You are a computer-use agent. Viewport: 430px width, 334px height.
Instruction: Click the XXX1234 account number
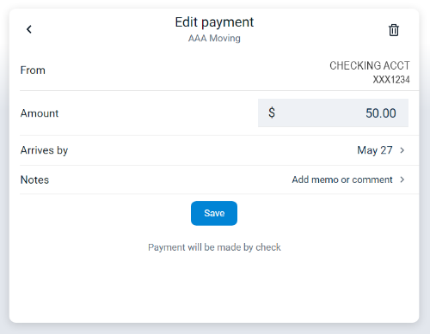[x=391, y=80]
